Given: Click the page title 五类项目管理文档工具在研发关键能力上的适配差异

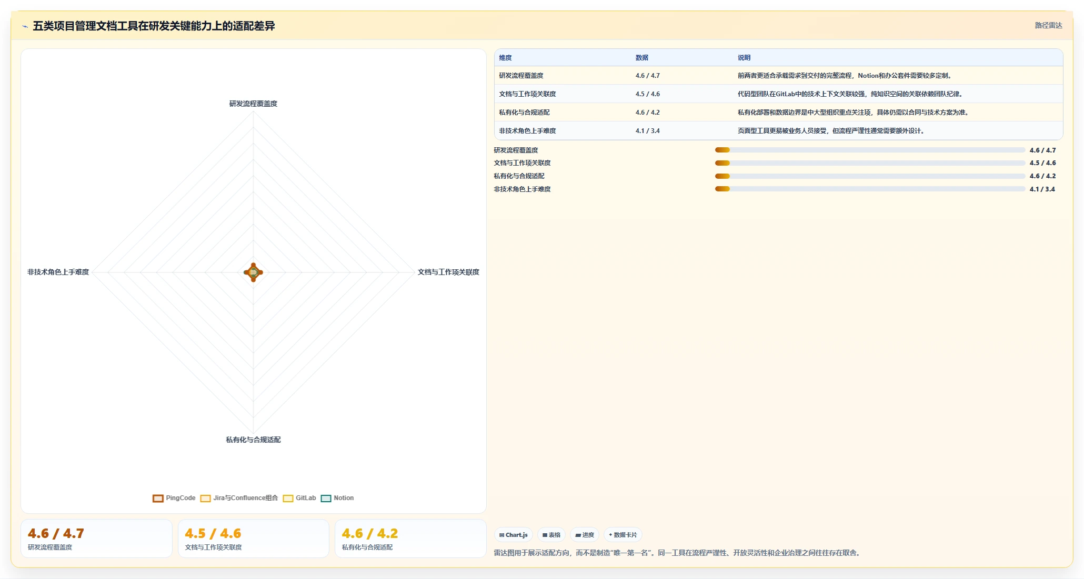Looking at the screenshot, I should [x=154, y=26].
